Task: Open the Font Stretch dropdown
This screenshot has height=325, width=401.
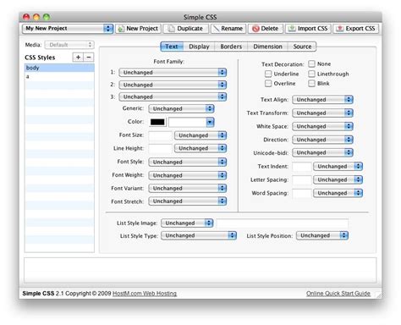Action: click(x=188, y=201)
